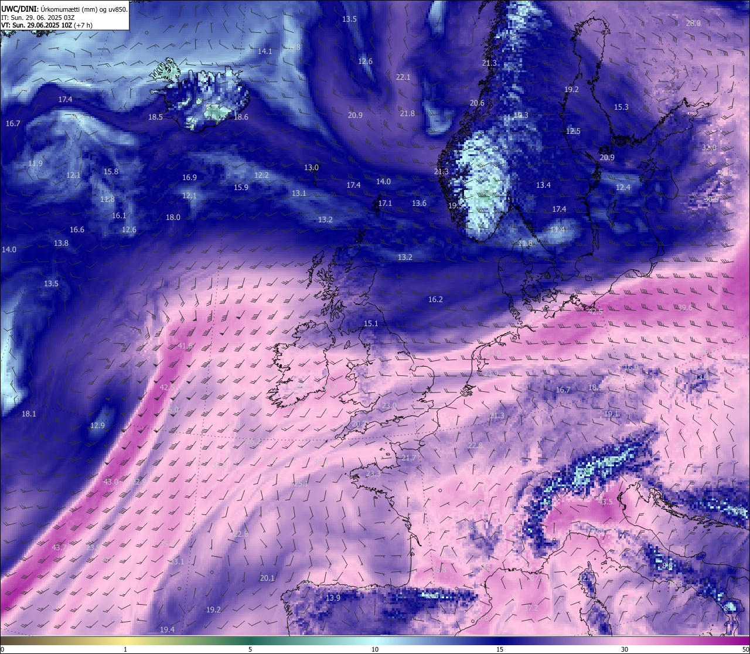This screenshot has height=654, width=750.
Task: Click the 19.1 value over central Europe
Action: 611,414
